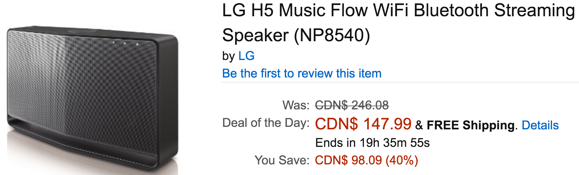
Task: Open the shipping Details link
Action: click(540, 125)
